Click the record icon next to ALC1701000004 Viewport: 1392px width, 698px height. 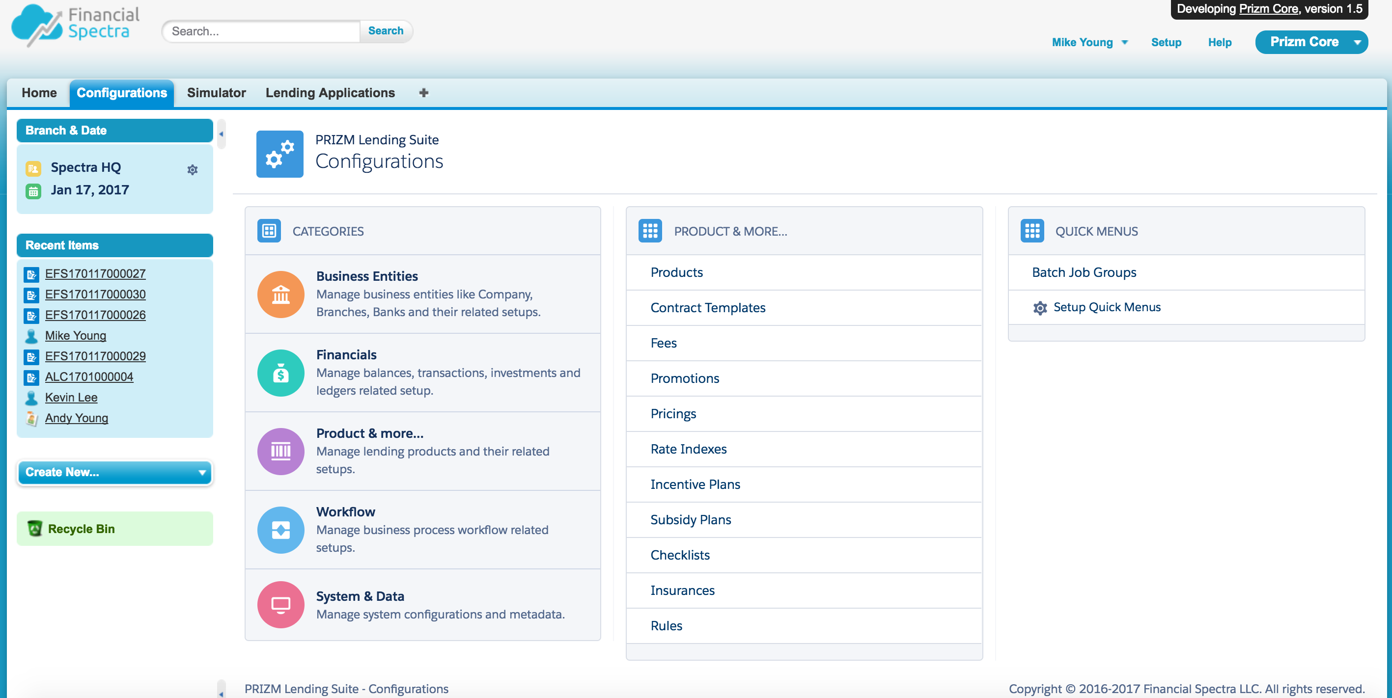(x=31, y=377)
